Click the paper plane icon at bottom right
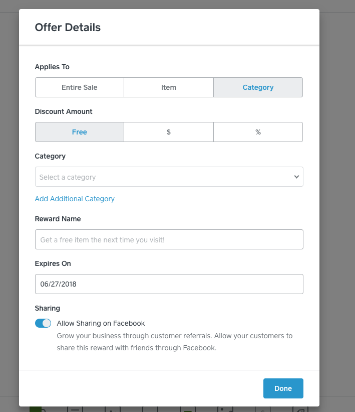Screen dimensions: 355x412 (x=300, y=409)
